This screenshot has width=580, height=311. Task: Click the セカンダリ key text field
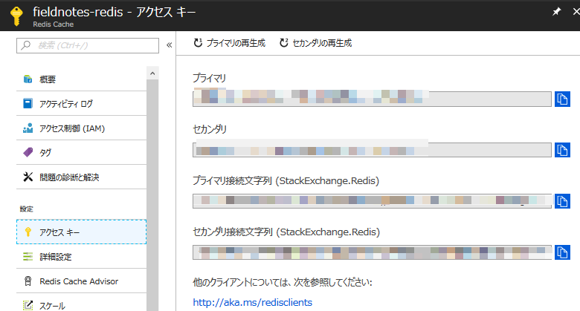[372, 150]
